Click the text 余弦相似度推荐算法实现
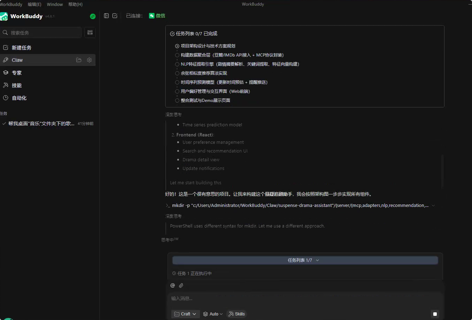The height and width of the screenshot is (320, 472). coord(204,73)
